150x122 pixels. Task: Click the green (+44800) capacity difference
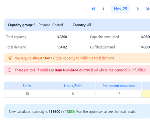click(68, 112)
